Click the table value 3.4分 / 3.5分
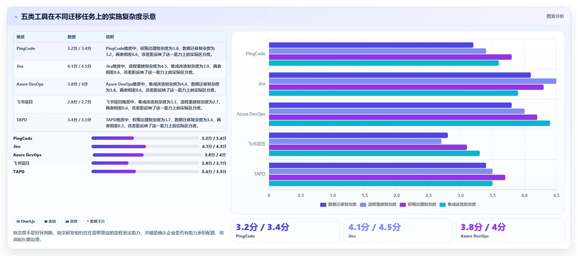 click(x=79, y=120)
